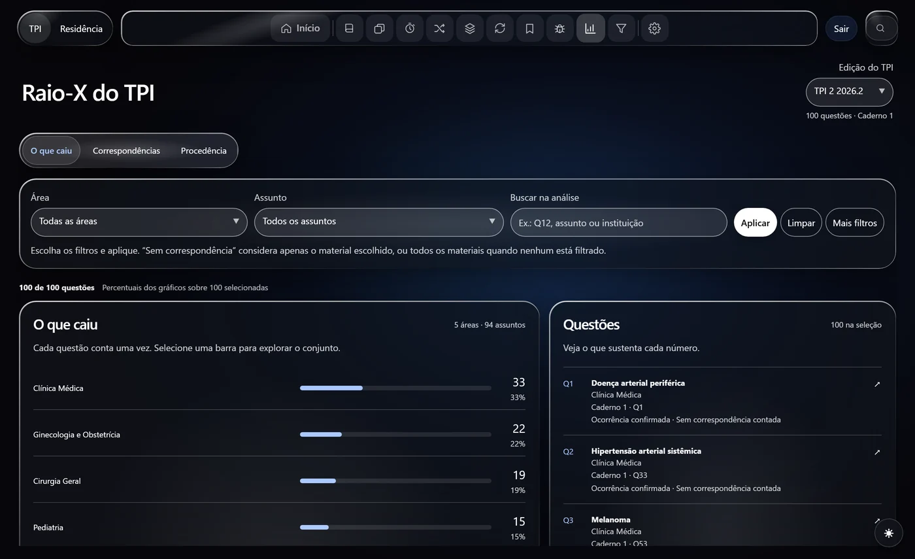Open the stopwatch timer icon
The height and width of the screenshot is (559, 915).
tap(410, 28)
